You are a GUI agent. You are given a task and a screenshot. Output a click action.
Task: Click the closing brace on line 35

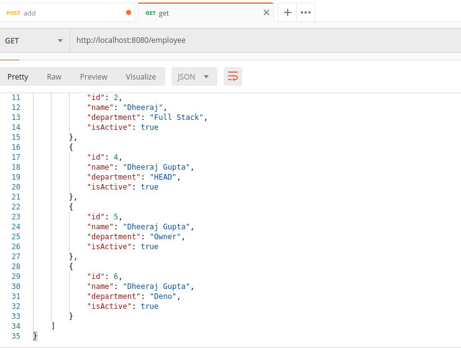35,336
